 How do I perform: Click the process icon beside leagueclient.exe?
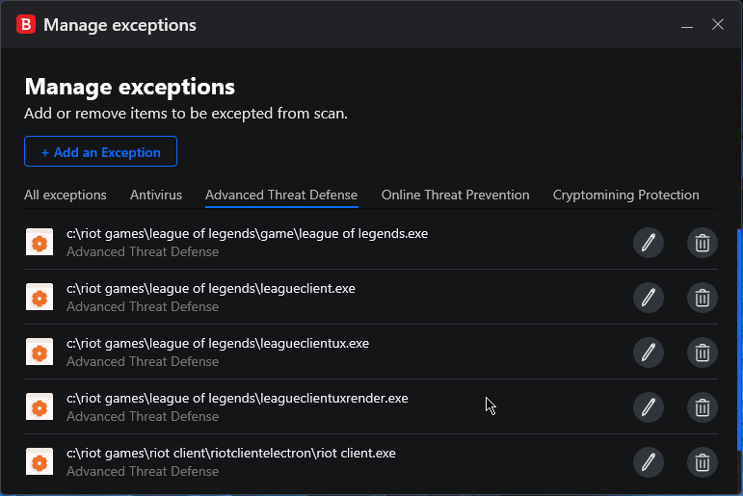coord(40,297)
